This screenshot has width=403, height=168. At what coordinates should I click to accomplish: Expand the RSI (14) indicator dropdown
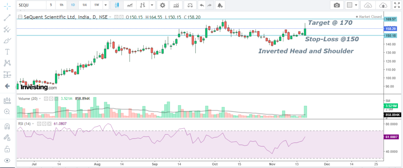pyautogui.click(x=33, y=124)
